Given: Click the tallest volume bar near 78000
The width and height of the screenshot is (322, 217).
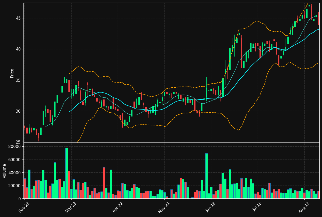Looking at the screenshot, I should [x=66, y=173].
